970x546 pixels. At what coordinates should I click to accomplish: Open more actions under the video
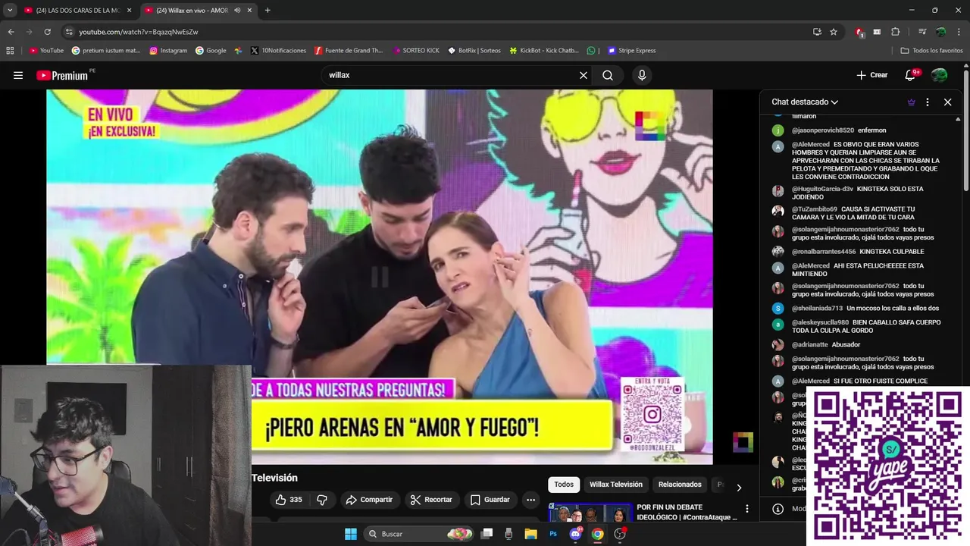[530, 500]
